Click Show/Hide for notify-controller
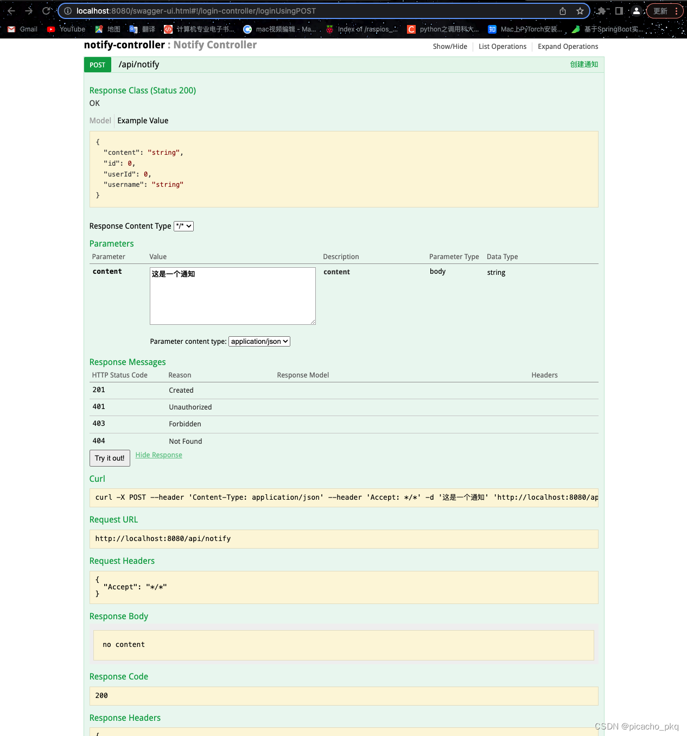The image size is (687, 736). click(450, 47)
